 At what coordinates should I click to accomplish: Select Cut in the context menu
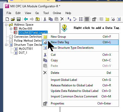coord(80,55)
